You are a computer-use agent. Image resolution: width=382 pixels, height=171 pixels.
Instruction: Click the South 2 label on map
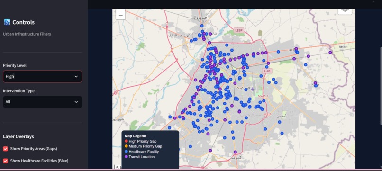(x=263, y=96)
